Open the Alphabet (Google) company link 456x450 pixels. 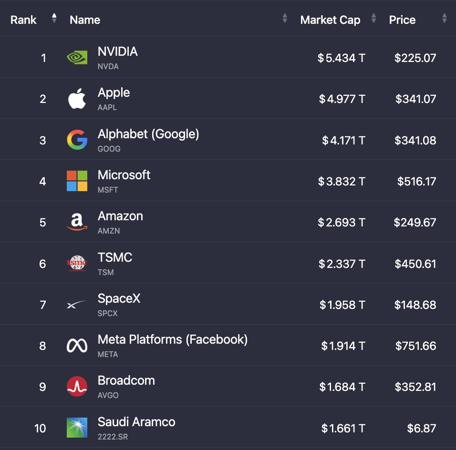pos(148,134)
